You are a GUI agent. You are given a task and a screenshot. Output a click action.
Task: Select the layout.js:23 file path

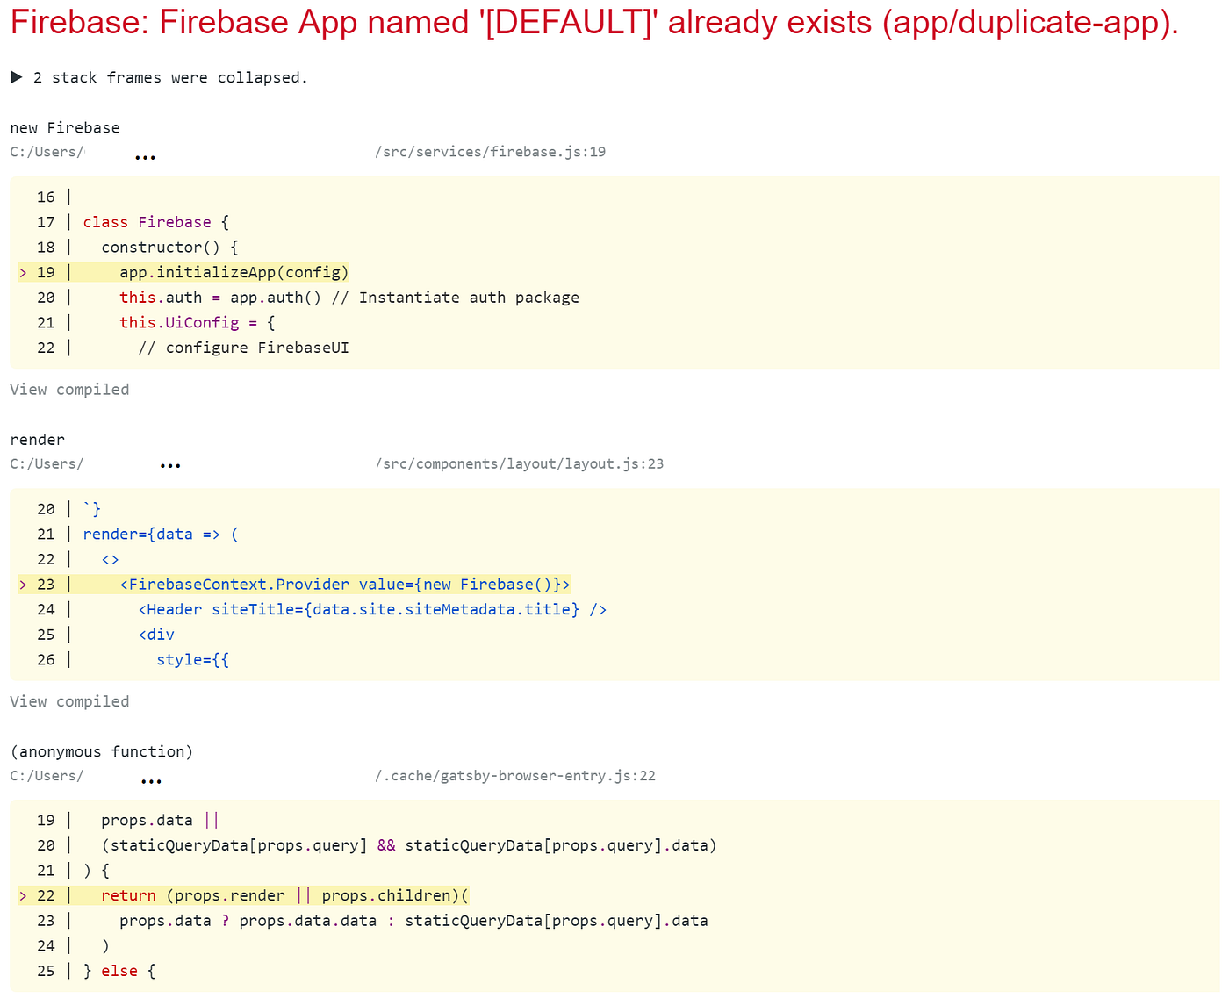pyautogui.click(x=520, y=463)
